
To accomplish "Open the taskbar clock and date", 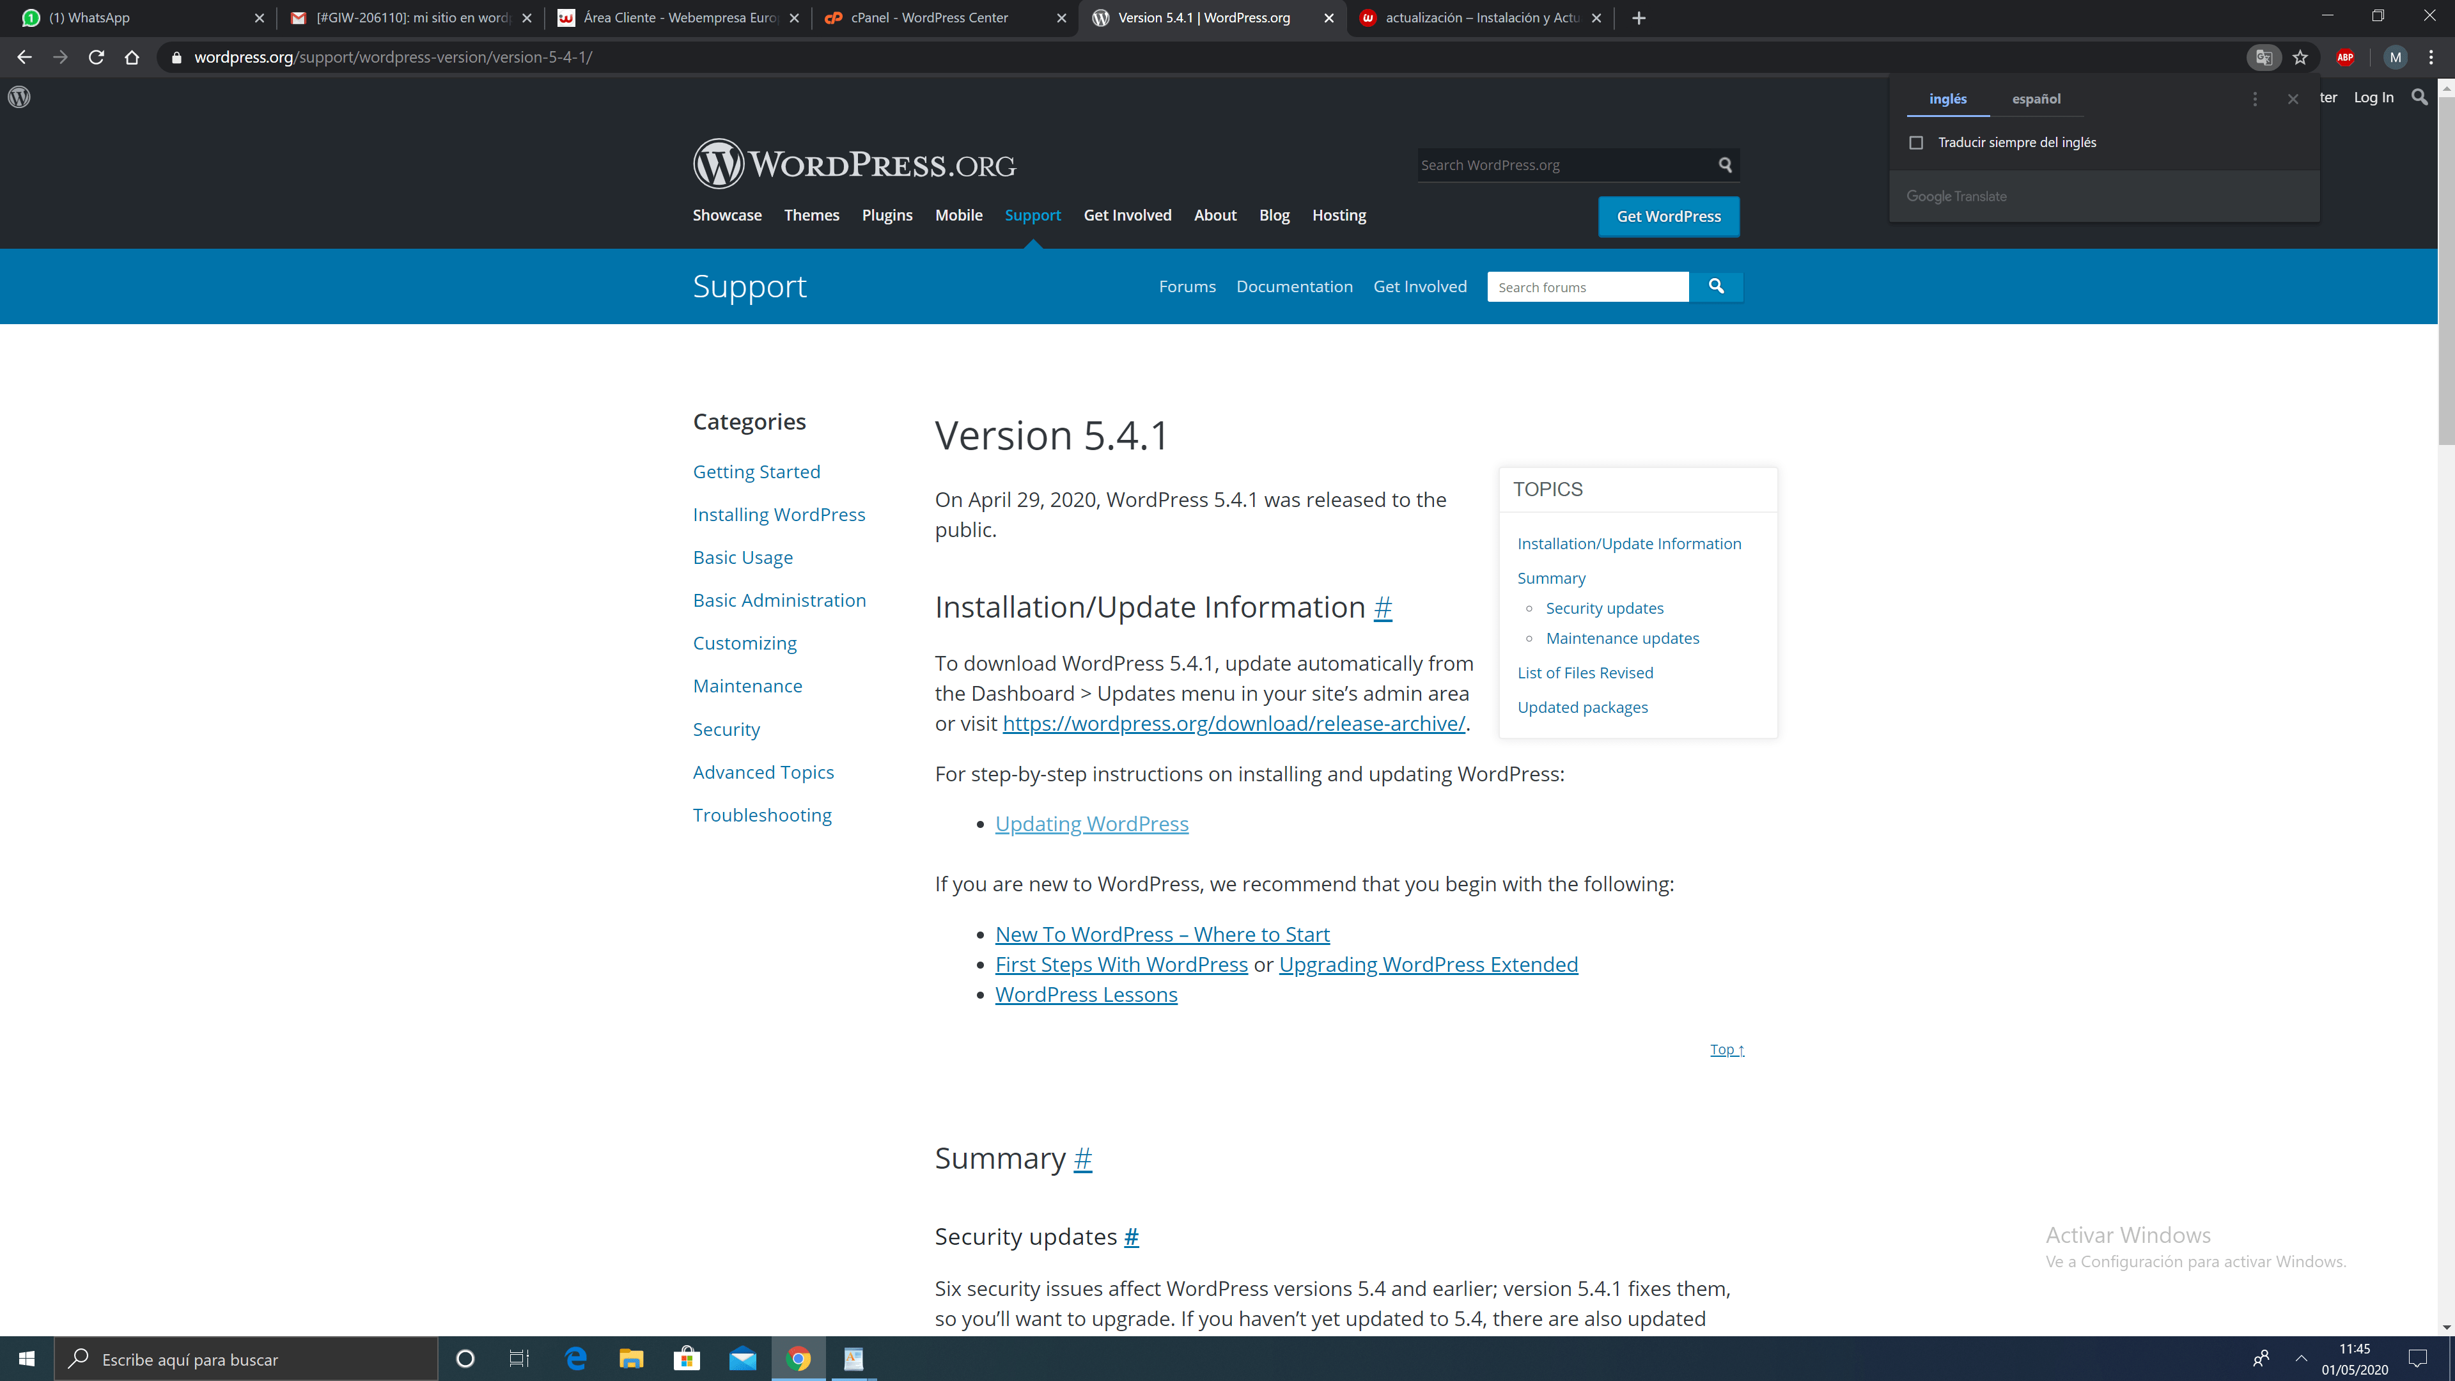I will [2354, 1359].
